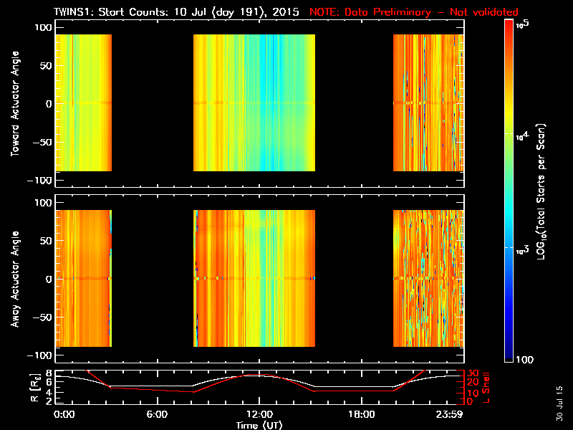Select the 0:00 time tick label
The height and width of the screenshot is (430, 573).
[x=64, y=415]
